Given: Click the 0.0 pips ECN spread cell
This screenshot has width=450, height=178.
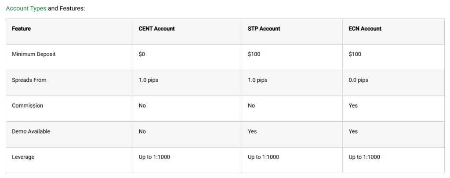Looking at the screenshot, I should [358, 80].
